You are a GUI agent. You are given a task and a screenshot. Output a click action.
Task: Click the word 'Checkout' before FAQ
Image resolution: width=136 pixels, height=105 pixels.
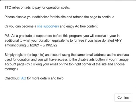[x=11, y=78]
